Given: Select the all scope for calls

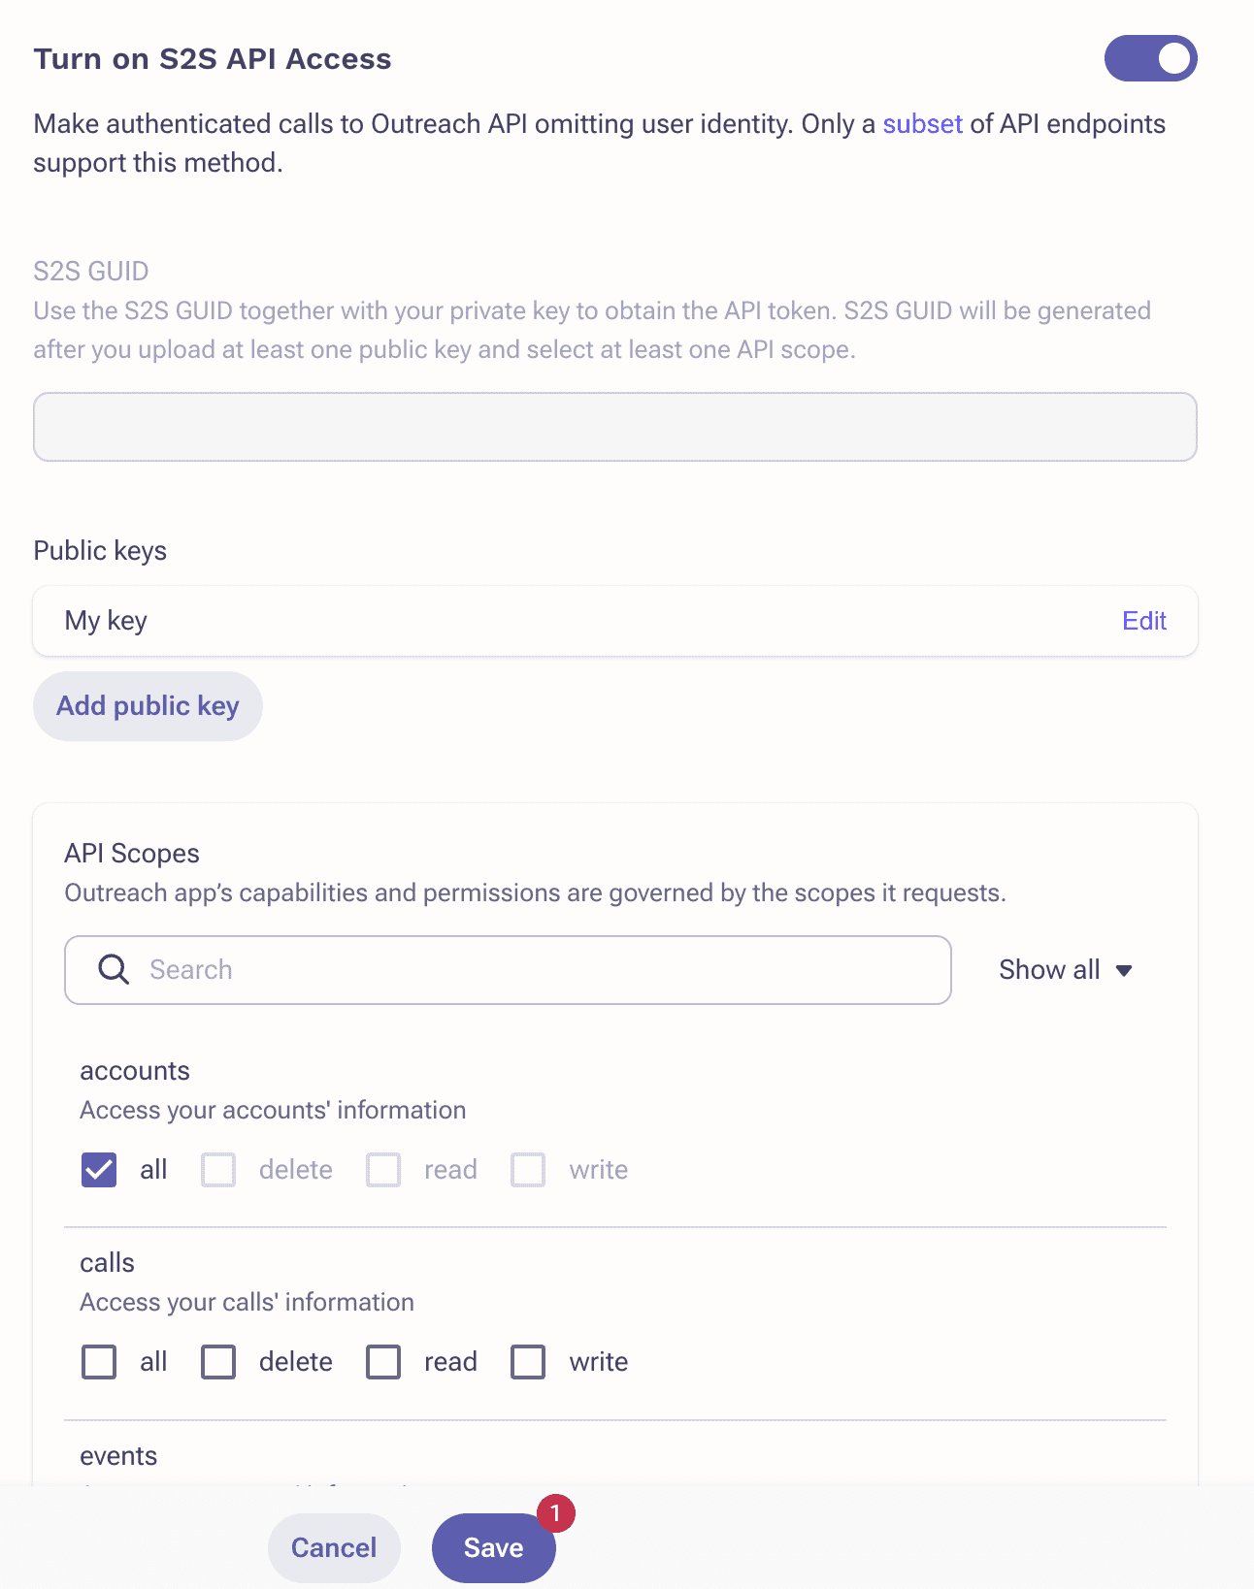Looking at the screenshot, I should [x=97, y=1361].
